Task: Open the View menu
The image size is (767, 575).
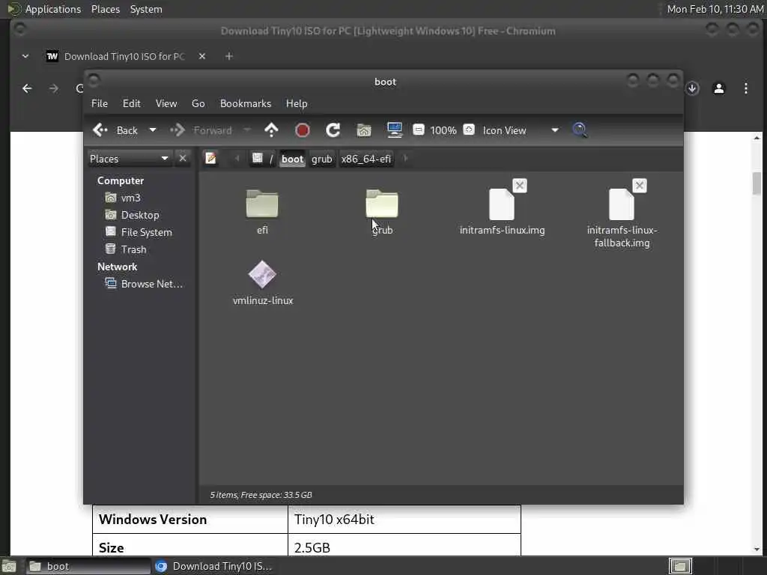Action: [166, 103]
